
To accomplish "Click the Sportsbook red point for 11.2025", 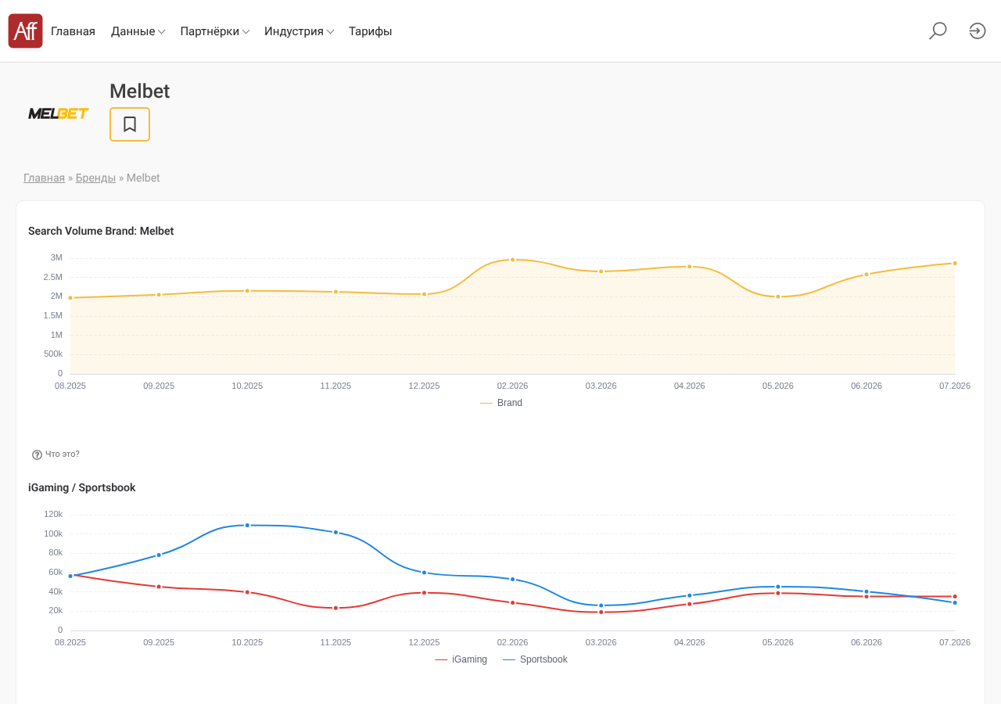I will pos(335,608).
